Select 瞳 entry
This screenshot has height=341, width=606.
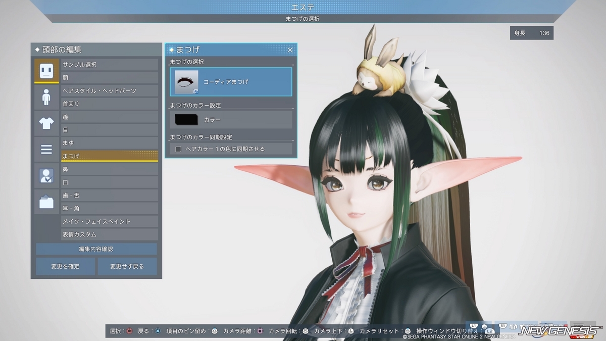click(110, 117)
